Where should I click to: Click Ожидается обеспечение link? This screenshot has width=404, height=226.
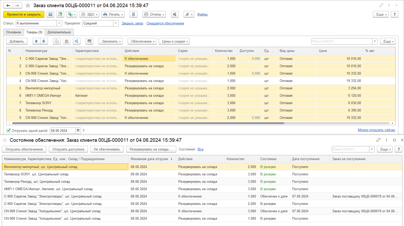click(x=165, y=23)
